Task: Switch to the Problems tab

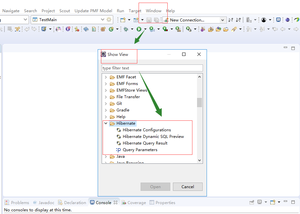Action: pyautogui.click(x=17, y=202)
